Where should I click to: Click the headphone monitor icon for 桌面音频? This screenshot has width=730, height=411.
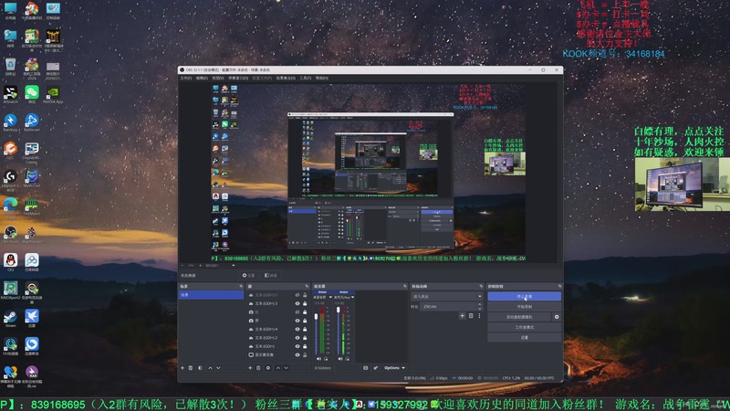click(326, 359)
